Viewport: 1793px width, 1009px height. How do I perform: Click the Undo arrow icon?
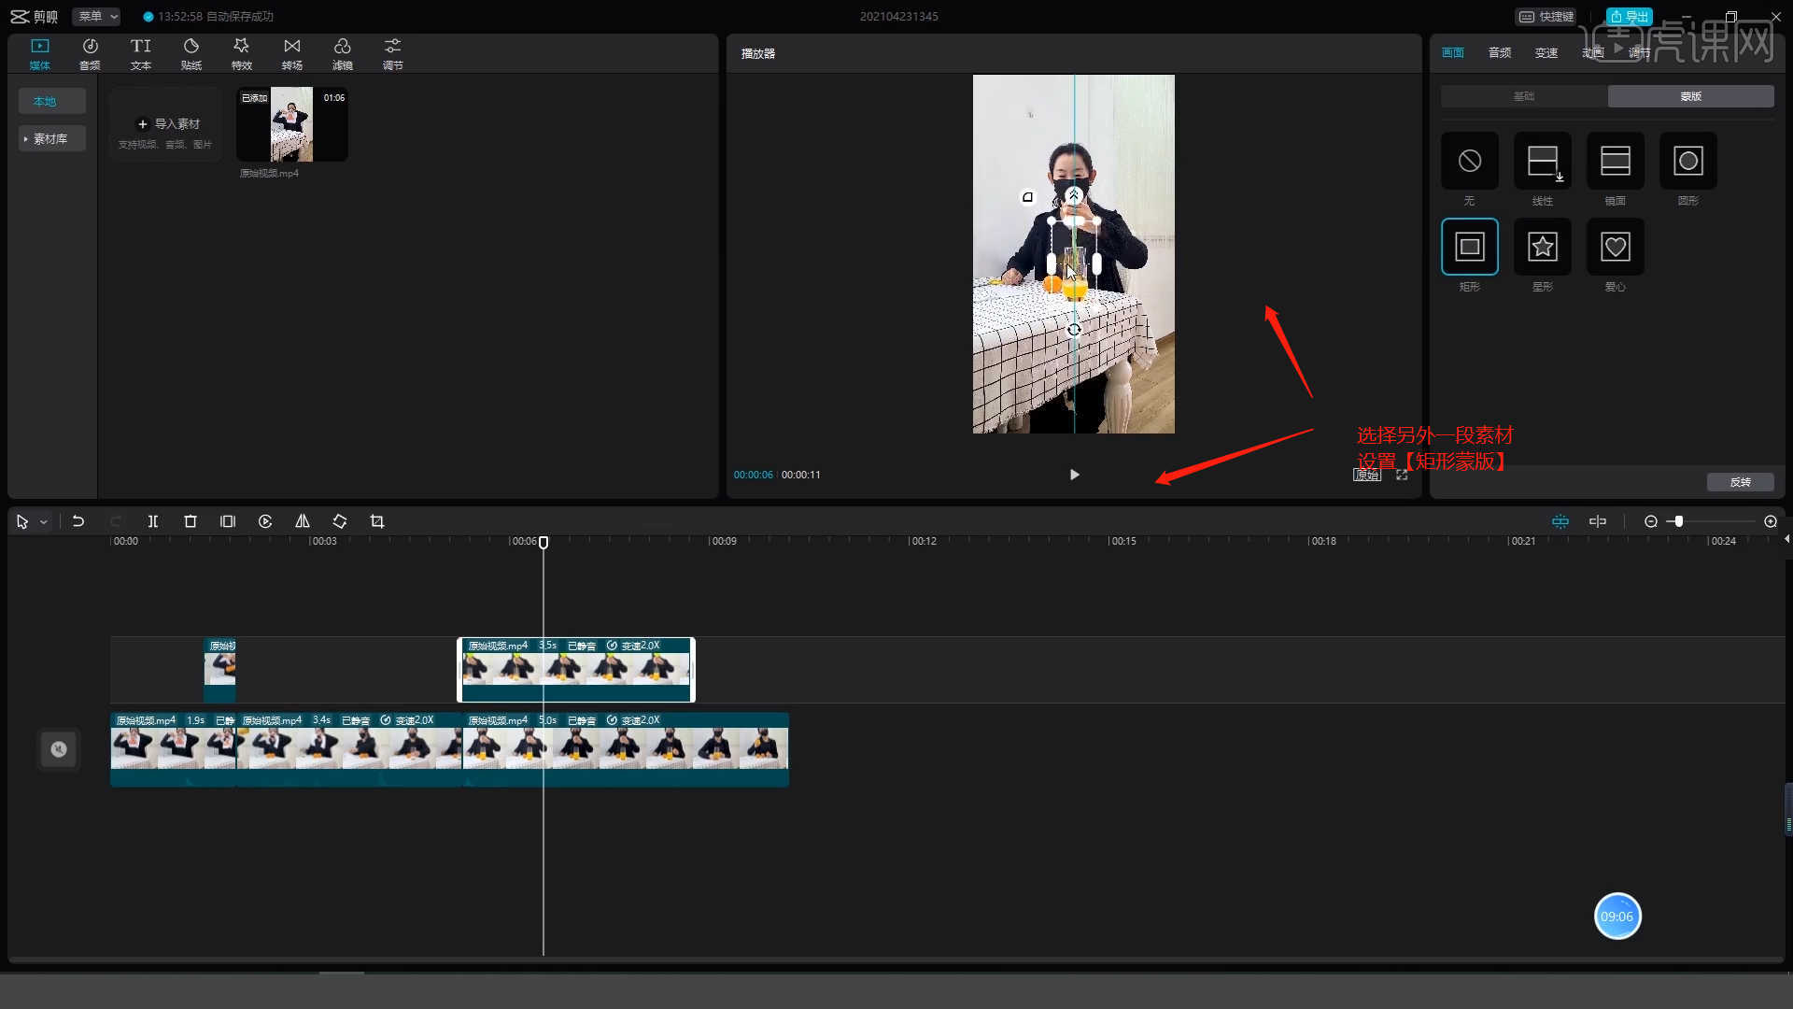point(78,521)
